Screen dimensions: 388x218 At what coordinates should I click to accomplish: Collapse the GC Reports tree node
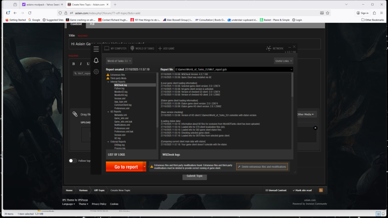tap(108, 112)
